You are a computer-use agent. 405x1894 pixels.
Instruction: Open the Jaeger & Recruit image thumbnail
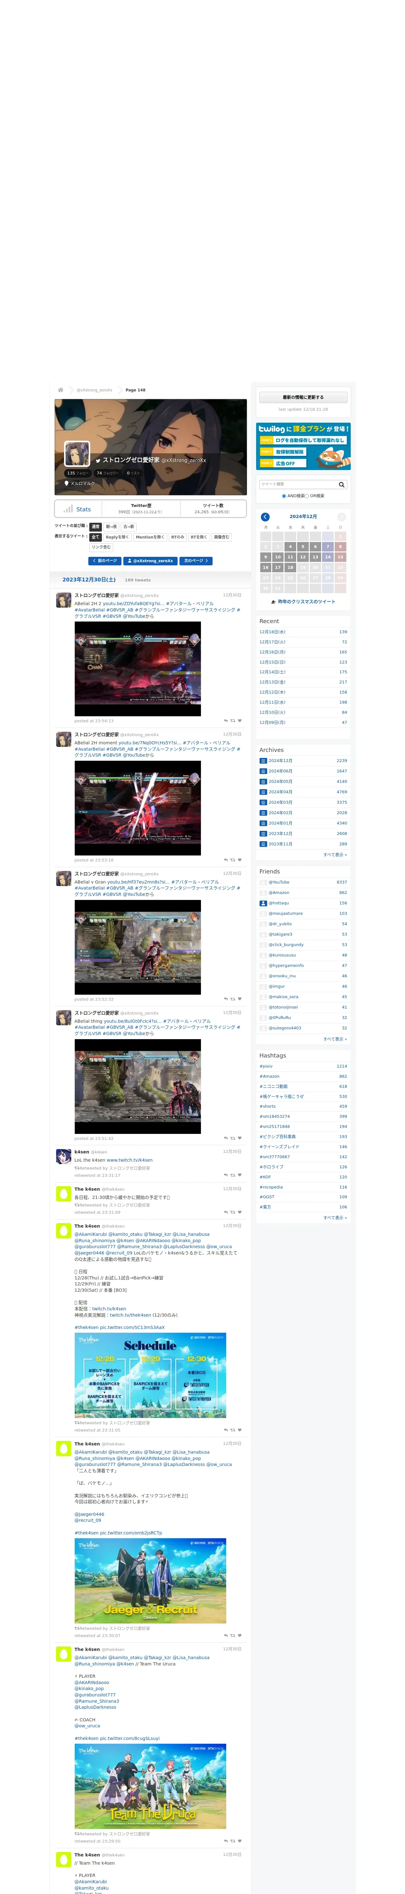[x=150, y=1581]
